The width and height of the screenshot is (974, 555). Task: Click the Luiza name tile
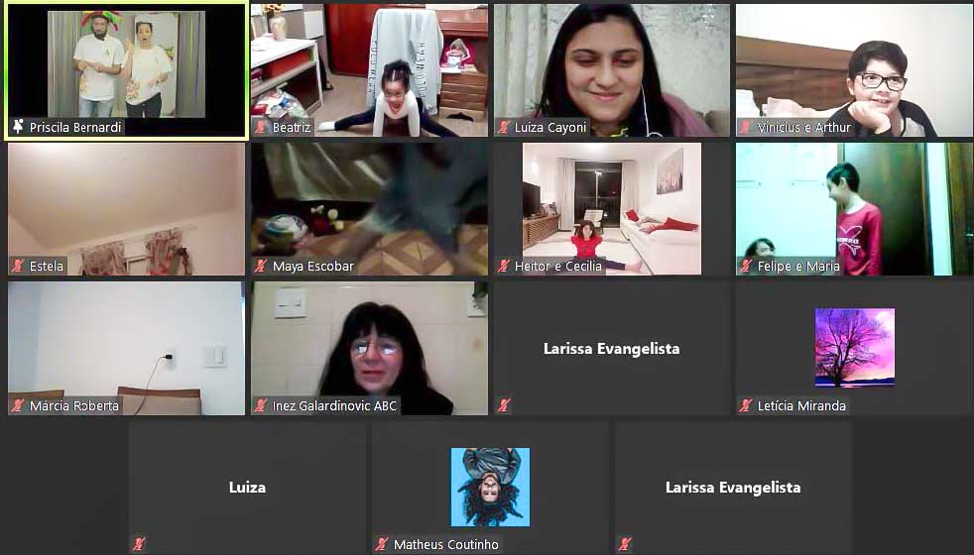(247, 488)
